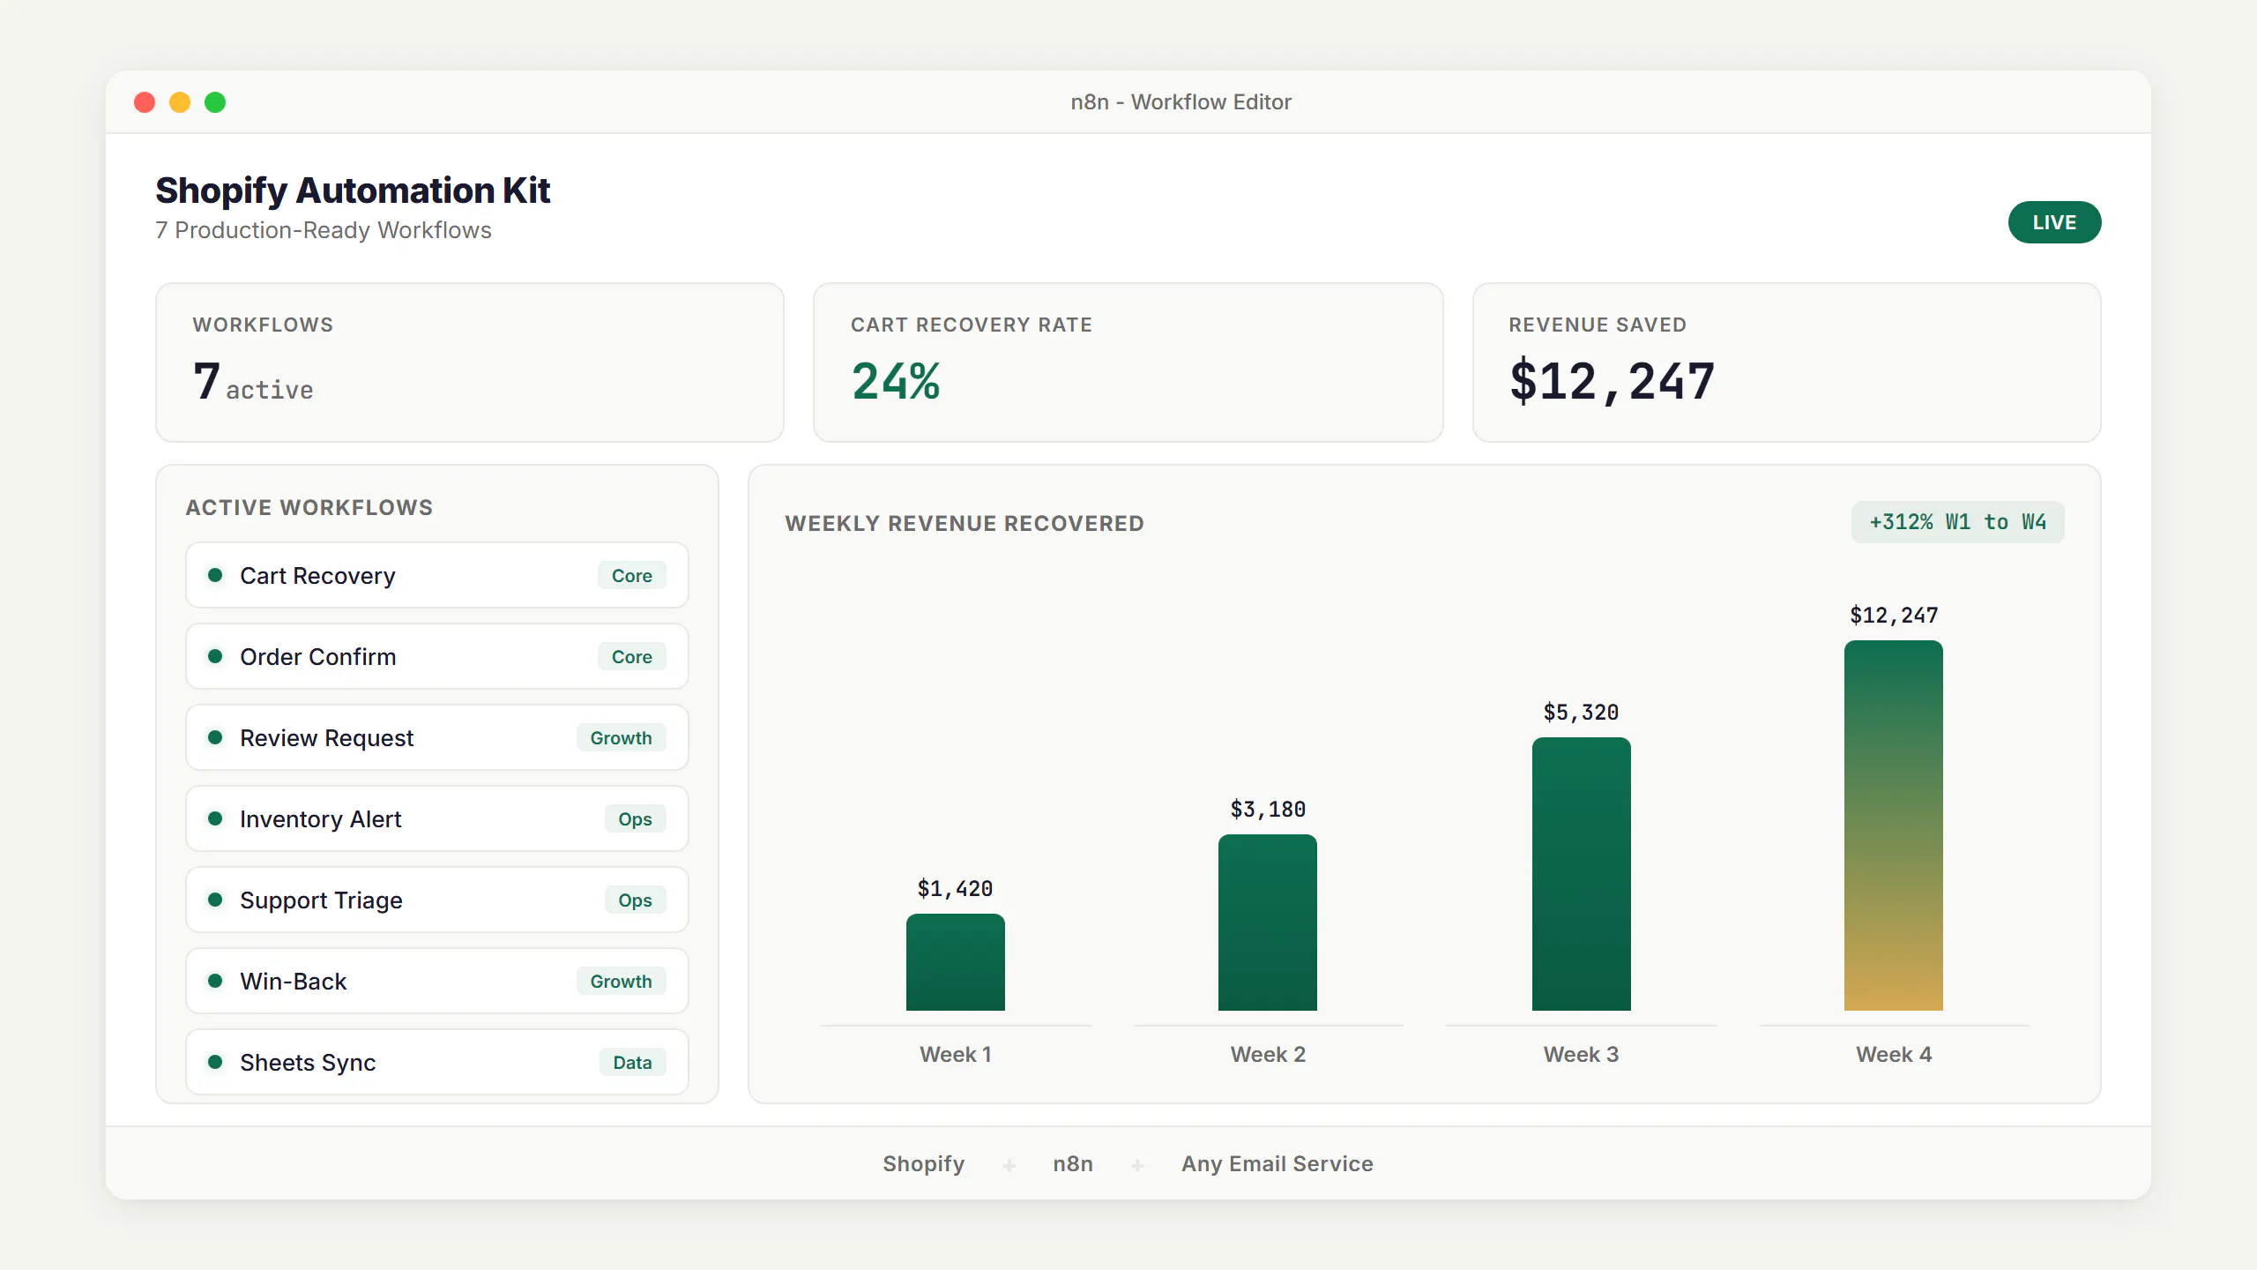Image resolution: width=2257 pixels, height=1270 pixels.
Task: Click the Core tag on Order Confirm
Action: point(632,656)
